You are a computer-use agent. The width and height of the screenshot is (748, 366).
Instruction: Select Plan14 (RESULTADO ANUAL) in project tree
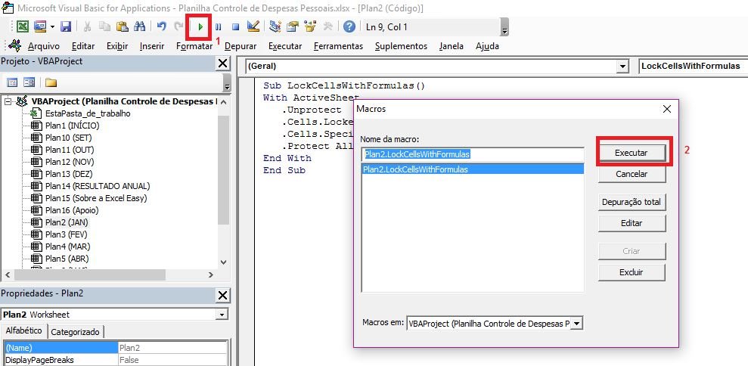(97, 186)
